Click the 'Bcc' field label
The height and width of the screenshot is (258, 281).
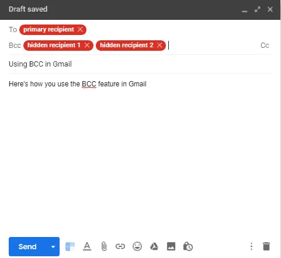(15, 46)
